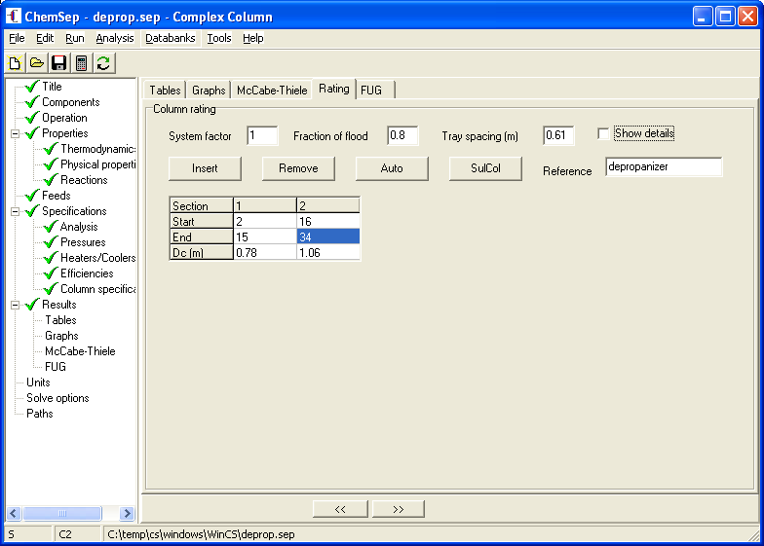Click the tree panel scroll right arrow
Screen dimensions: 764x546
tap(127, 513)
